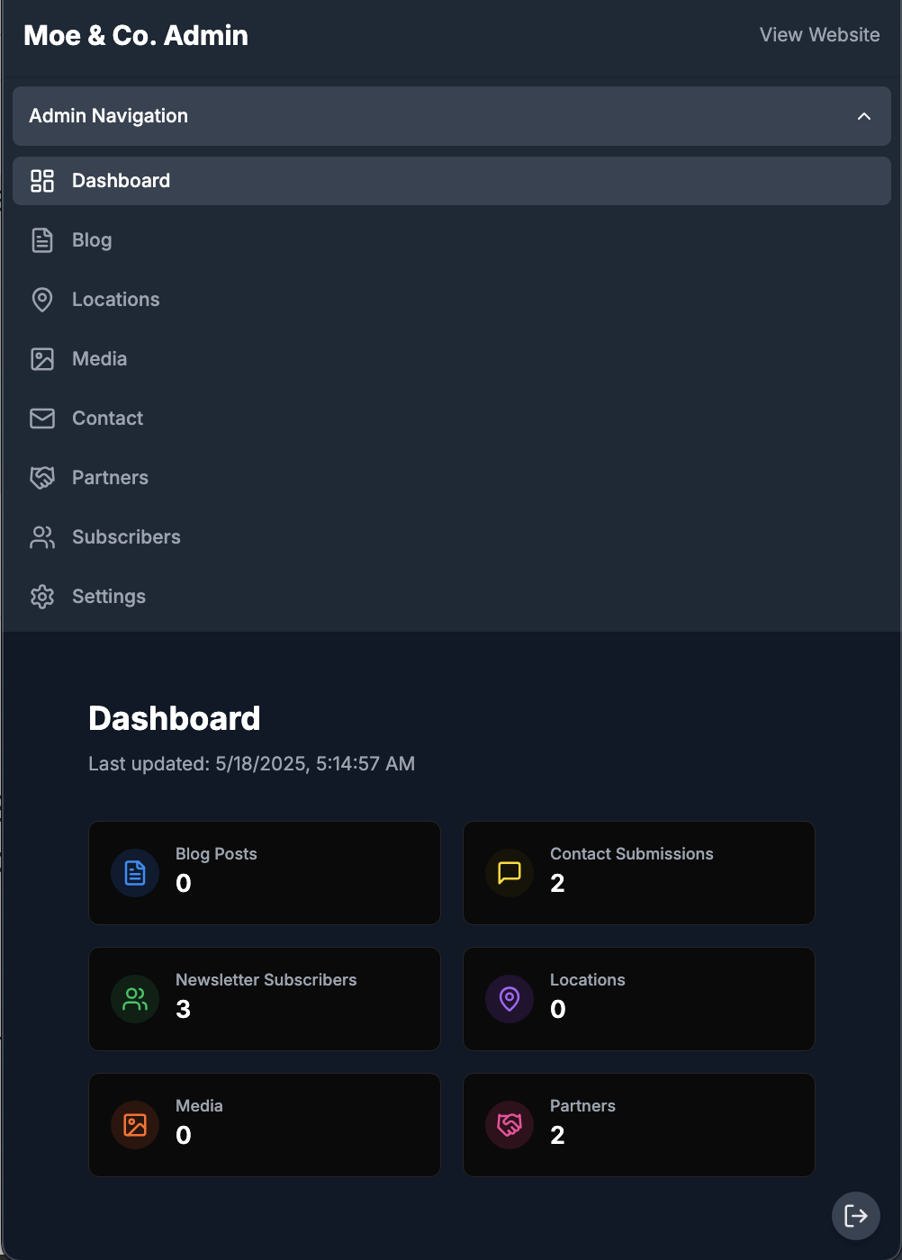Click the Subscribers people icon in navigation
This screenshot has height=1260, width=902.
click(x=42, y=537)
